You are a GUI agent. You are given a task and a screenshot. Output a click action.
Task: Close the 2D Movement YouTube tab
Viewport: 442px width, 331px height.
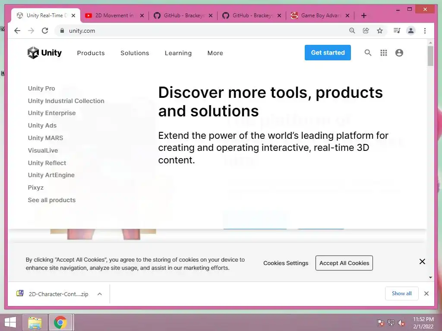point(142,16)
